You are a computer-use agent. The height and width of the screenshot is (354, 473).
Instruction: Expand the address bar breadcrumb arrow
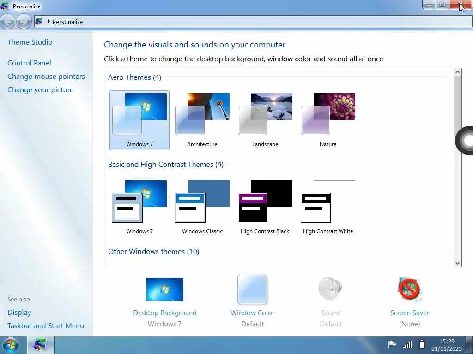point(49,21)
